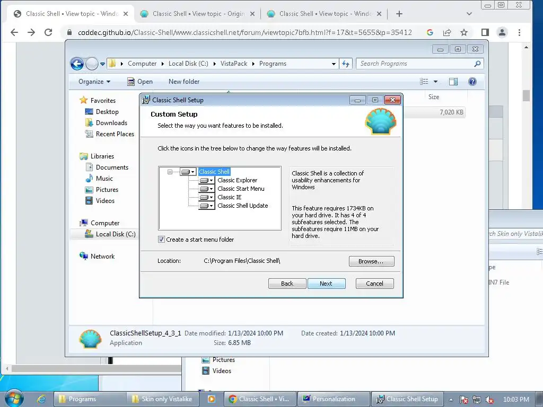The height and width of the screenshot is (407, 543).
Task: Switch to Personalization taskbar window
Action: point(334,399)
